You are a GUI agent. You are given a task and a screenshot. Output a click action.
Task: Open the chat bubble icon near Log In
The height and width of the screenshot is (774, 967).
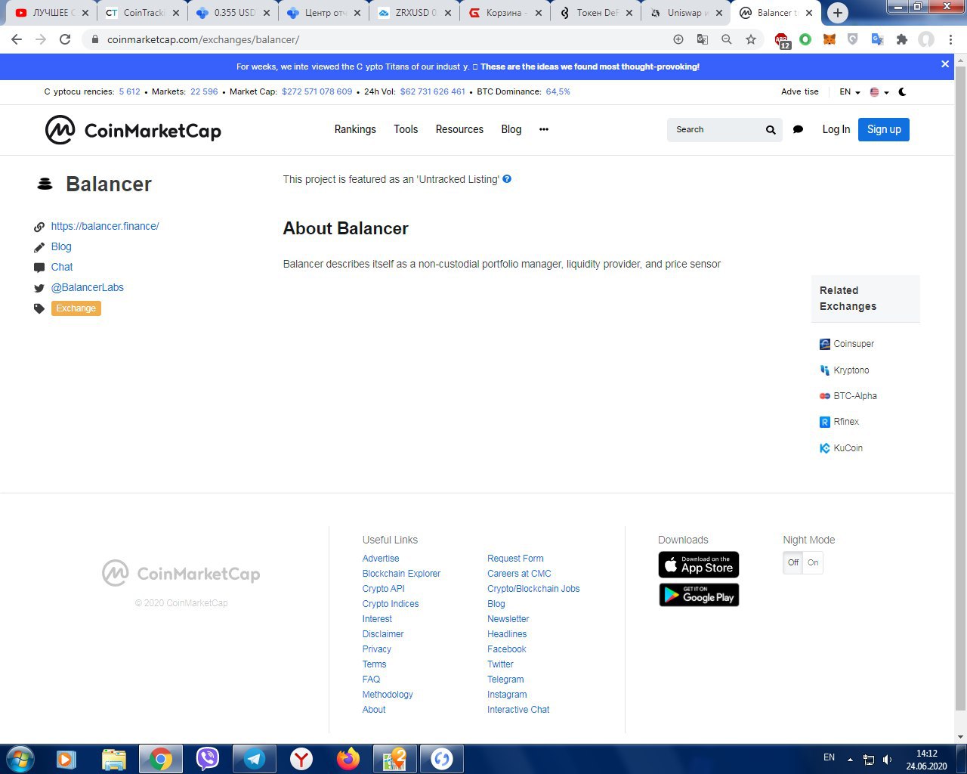tap(798, 130)
